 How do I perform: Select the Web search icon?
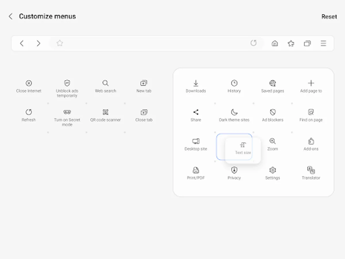click(106, 83)
